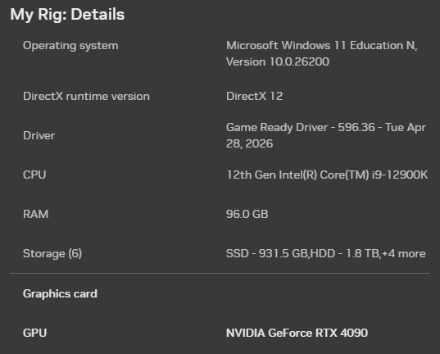440x354 pixels.
Task: Click the My Rig: Details heading
Action: click(x=67, y=14)
